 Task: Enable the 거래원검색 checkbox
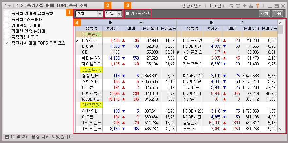coord(127,13)
